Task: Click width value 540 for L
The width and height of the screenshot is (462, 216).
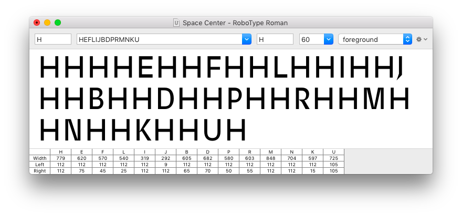Action: click(x=124, y=158)
